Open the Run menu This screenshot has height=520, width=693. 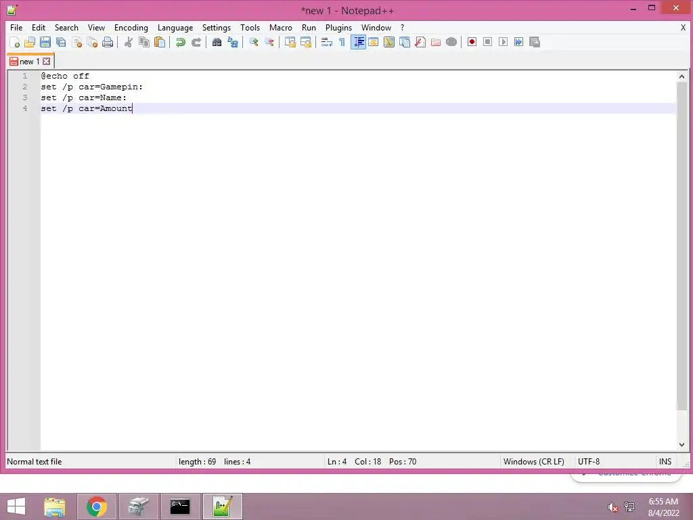tap(309, 27)
